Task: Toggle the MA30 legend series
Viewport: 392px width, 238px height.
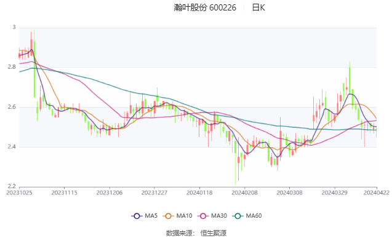Action: [x=212, y=216]
